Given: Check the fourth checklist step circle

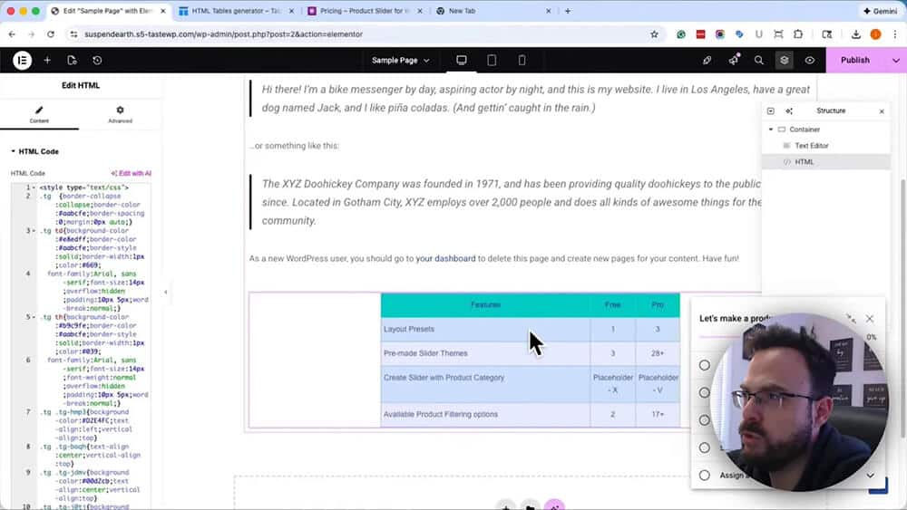Looking at the screenshot, I should (704, 447).
